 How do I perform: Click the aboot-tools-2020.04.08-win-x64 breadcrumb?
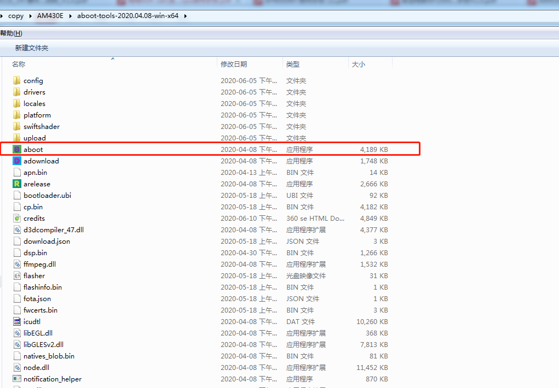click(x=128, y=16)
